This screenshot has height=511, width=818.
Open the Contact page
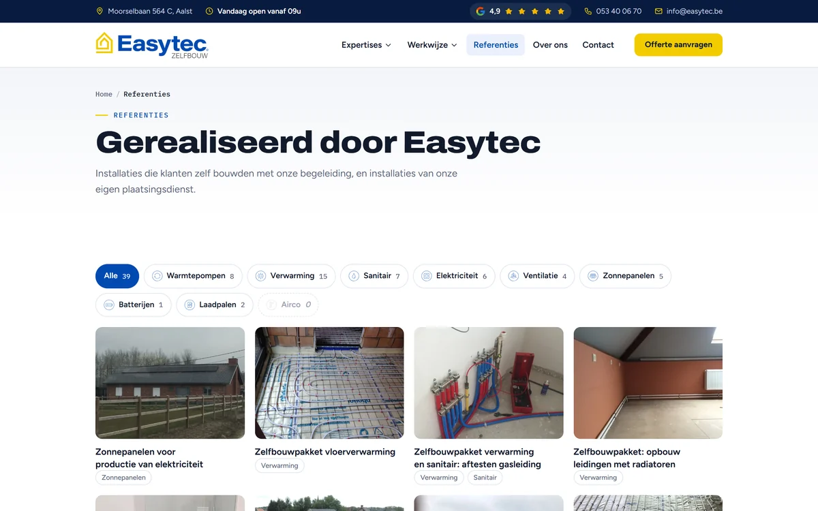click(x=598, y=45)
